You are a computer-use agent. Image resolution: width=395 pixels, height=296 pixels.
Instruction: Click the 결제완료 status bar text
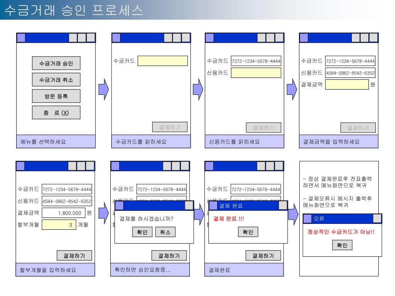(x=219, y=270)
